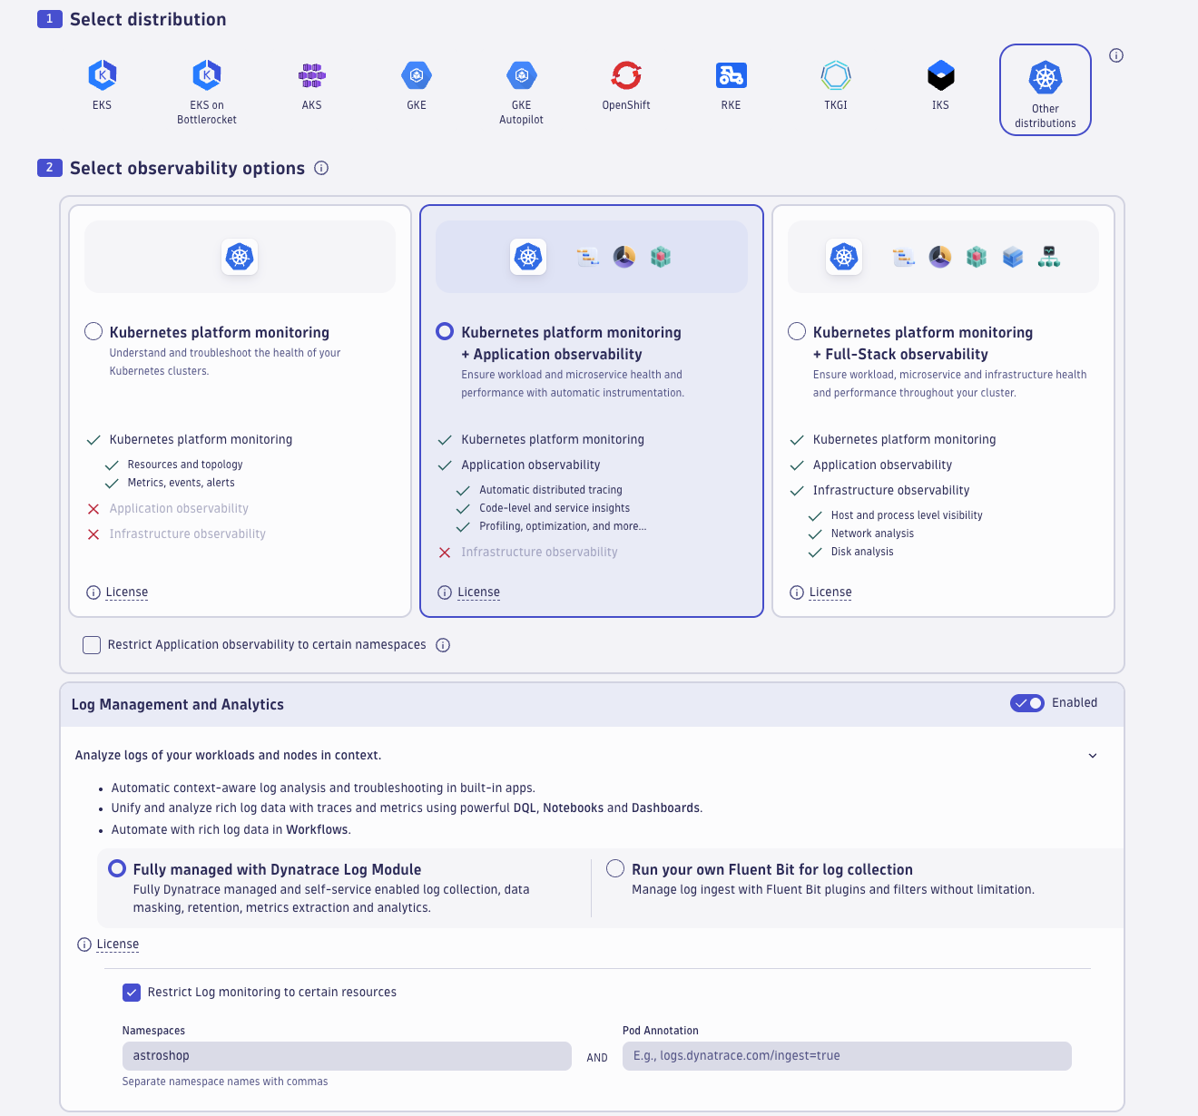
Task: Click info icon beside Full-Stack card License
Action: [797, 592]
